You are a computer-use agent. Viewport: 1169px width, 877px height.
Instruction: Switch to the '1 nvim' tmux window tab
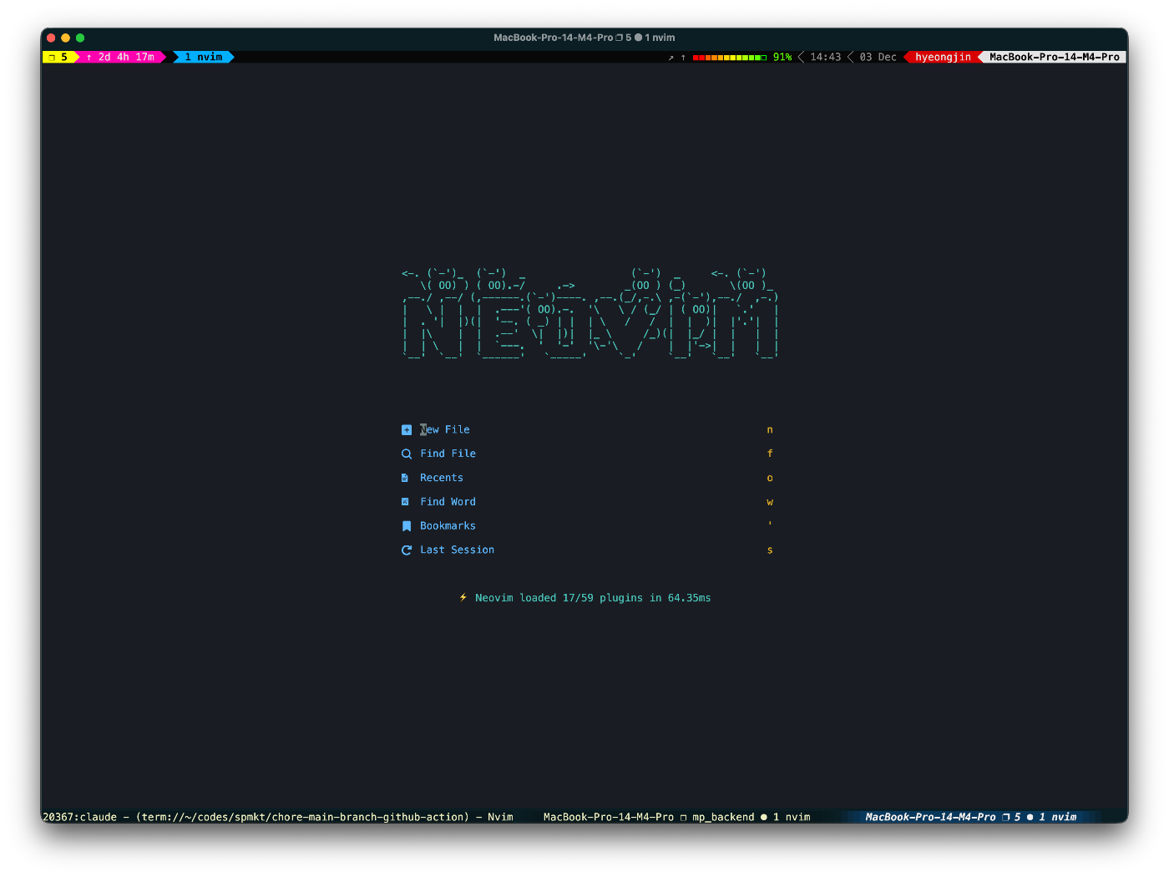tap(203, 57)
